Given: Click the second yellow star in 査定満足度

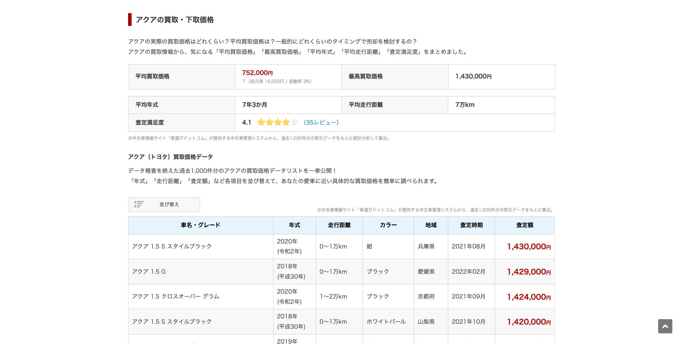Looking at the screenshot, I should (269, 122).
